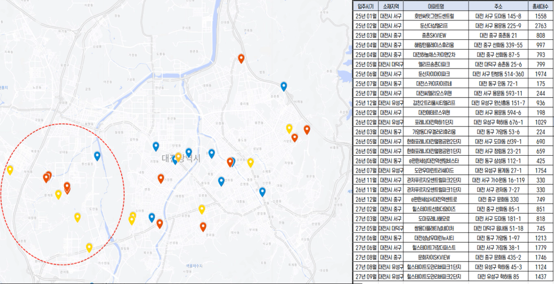Select the 포레나대전학하1단지 cell
The image size is (554, 284).
click(436, 122)
